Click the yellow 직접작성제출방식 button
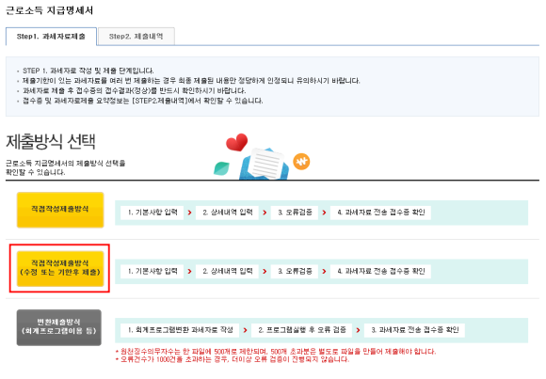The height and width of the screenshot is (379, 546). pyautogui.click(x=60, y=210)
